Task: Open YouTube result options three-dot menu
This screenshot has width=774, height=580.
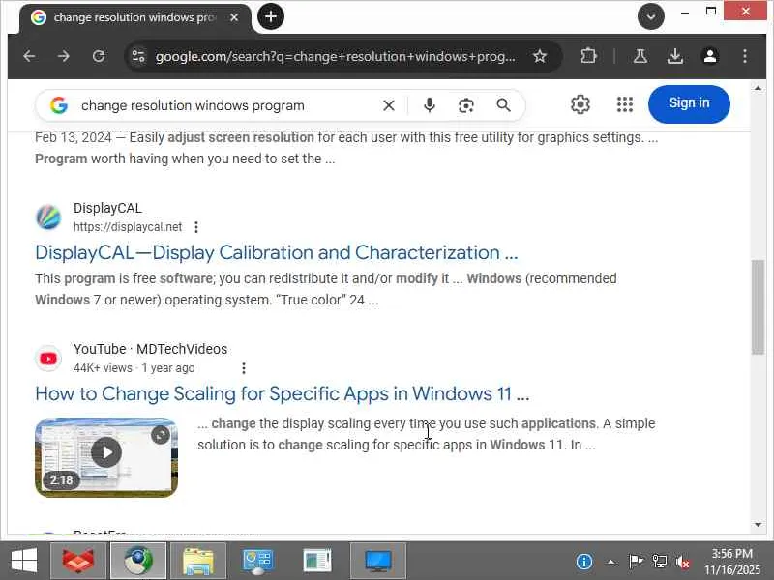Action: (x=244, y=368)
